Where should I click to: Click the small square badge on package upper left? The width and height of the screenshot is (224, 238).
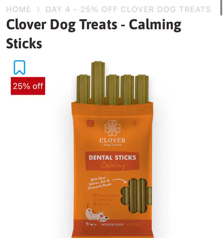point(90,123)
